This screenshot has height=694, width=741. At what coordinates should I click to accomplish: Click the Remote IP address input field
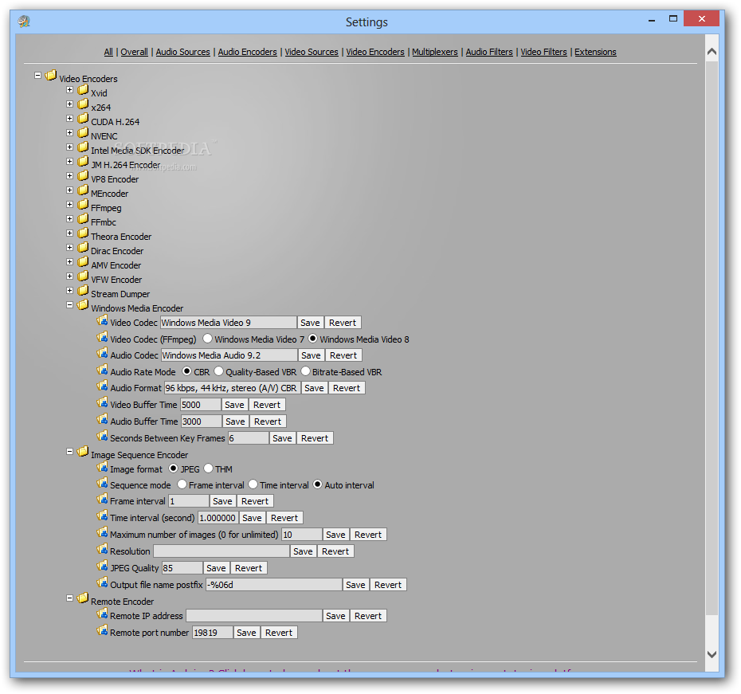(x=254, y=616)
